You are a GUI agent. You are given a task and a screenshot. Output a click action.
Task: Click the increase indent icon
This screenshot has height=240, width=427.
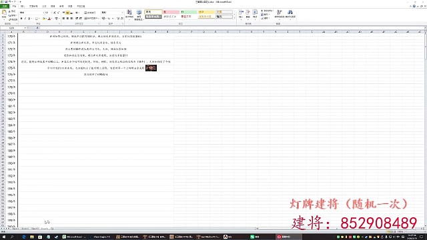tap(80, 19)
